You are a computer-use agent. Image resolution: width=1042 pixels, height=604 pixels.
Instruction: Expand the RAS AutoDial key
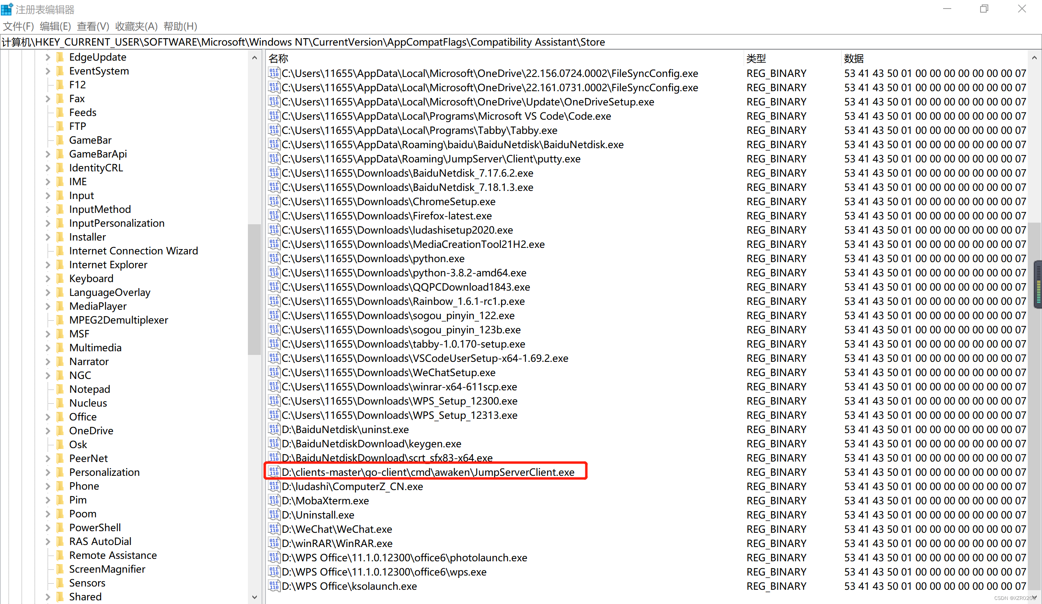point(48,541)
